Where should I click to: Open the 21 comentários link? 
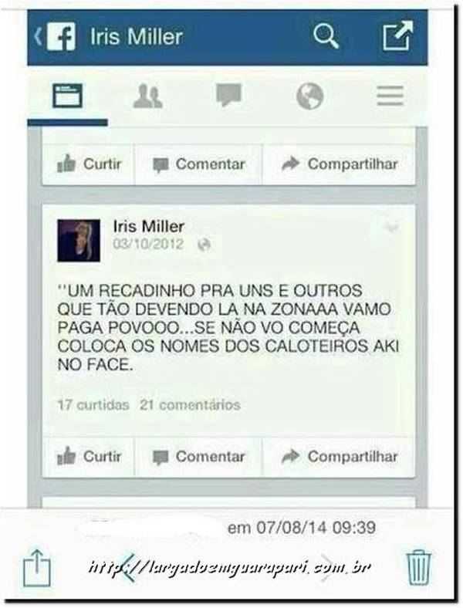pyautogui.click(x=191, y=405)
